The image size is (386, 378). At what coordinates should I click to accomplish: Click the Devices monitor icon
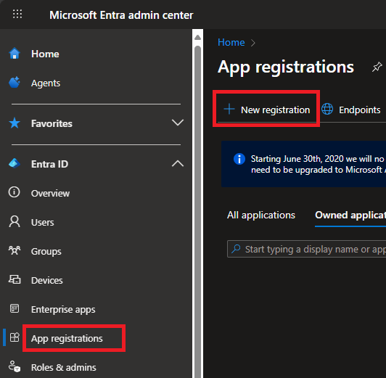pyautogui.click(x=15, y=279)
